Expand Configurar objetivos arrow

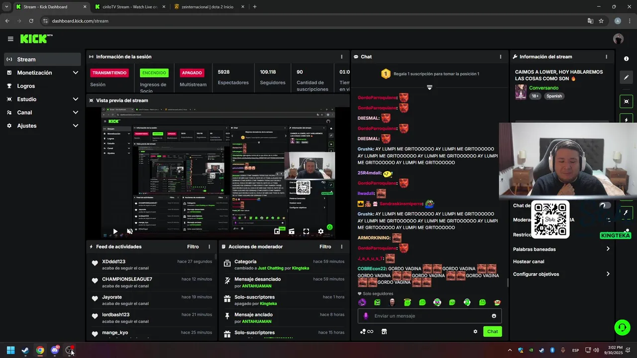608,274
